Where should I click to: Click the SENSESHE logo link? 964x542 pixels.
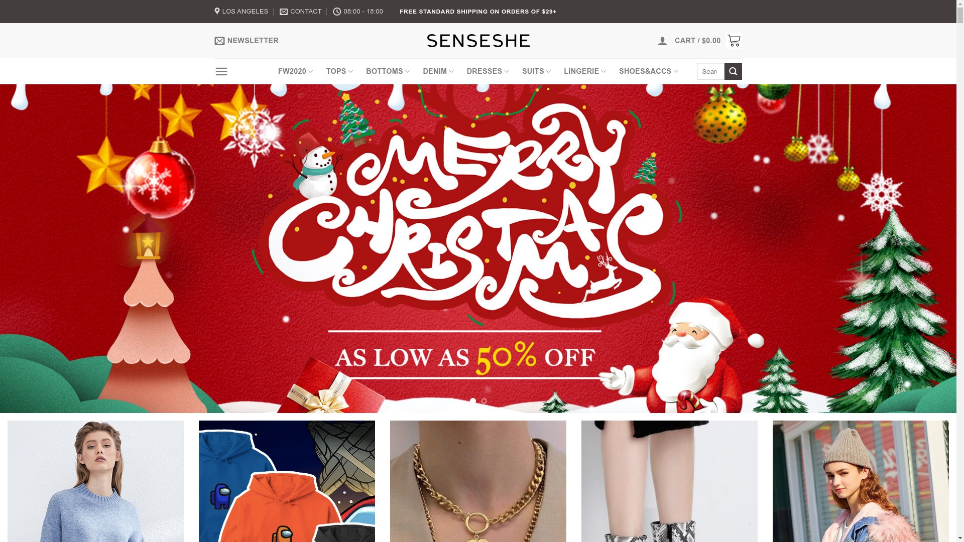tap(478, 41)
